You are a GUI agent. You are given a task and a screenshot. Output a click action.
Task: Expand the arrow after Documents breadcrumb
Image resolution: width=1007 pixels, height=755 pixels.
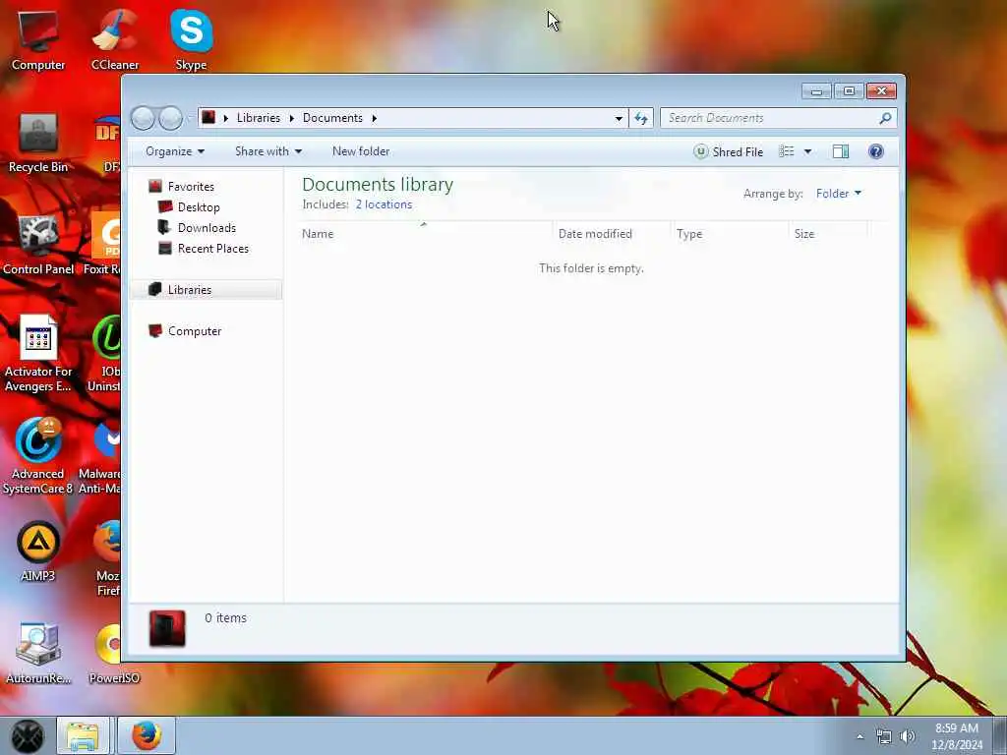[x=375, y=118]
